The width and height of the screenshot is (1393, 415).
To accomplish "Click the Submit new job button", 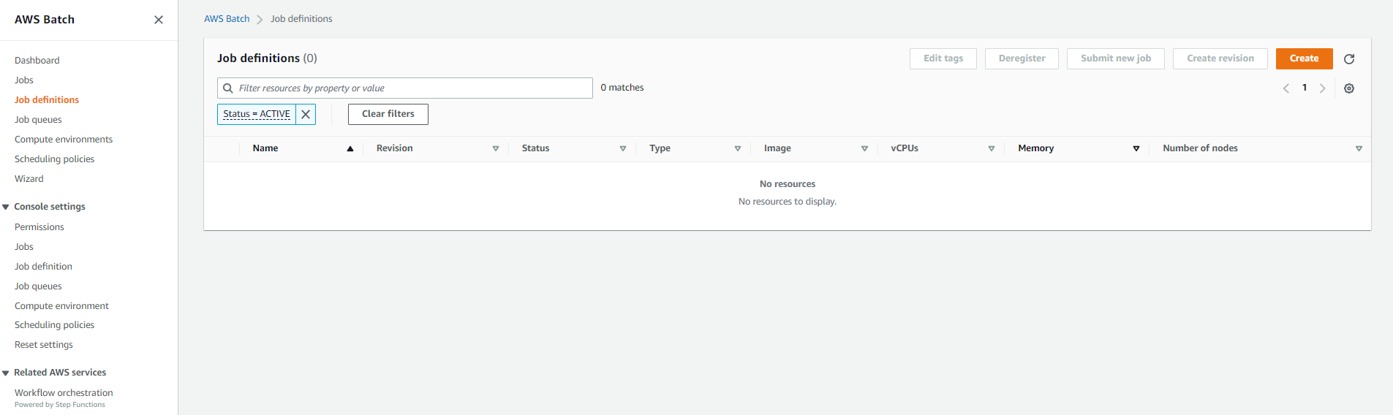I will (x=1115, y=58).
